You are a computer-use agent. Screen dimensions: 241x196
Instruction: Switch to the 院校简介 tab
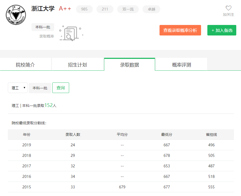click(25, 65)
